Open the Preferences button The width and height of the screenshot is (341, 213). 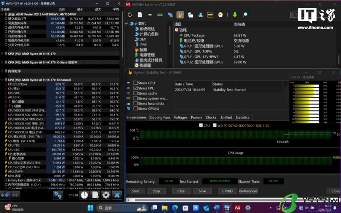pos(248,191)
